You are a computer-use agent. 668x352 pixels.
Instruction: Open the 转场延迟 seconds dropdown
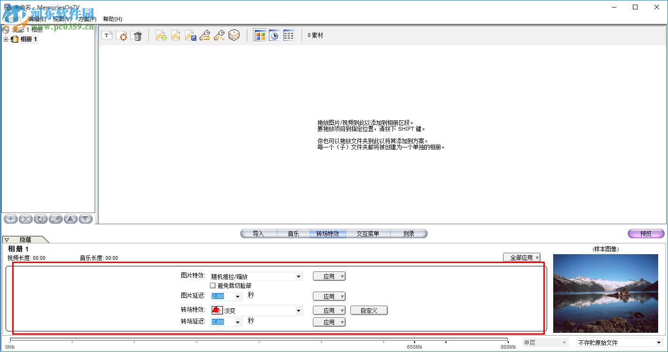pyautogui.click(x=238, y=322)
